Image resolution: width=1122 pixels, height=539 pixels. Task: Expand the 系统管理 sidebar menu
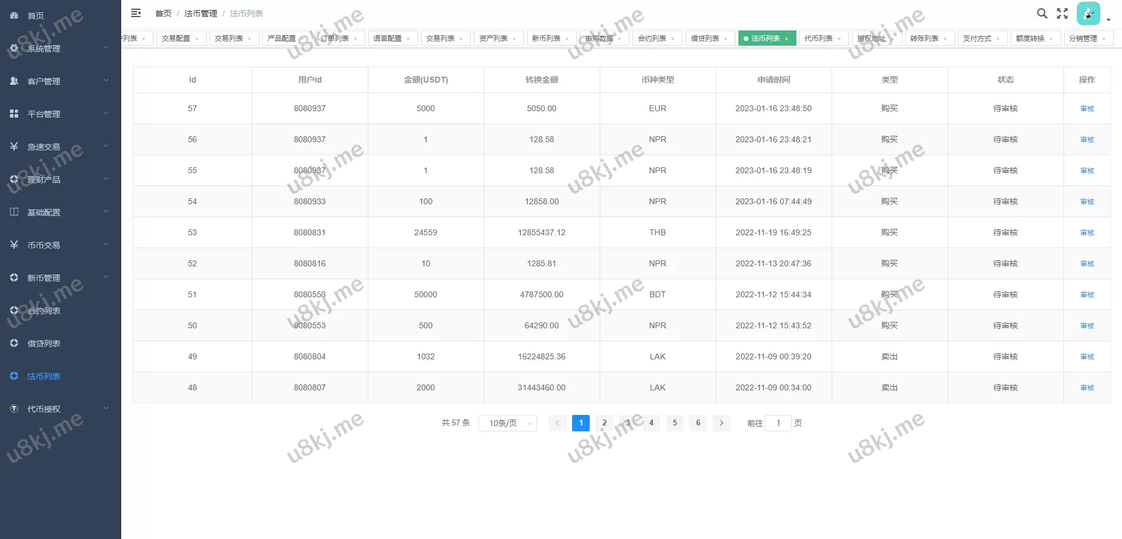pyautogui.click(x=60, y=49)
